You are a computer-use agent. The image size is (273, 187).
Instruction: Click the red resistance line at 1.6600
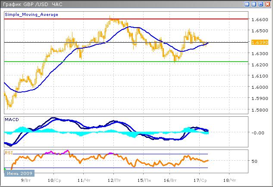click(129, 19)
